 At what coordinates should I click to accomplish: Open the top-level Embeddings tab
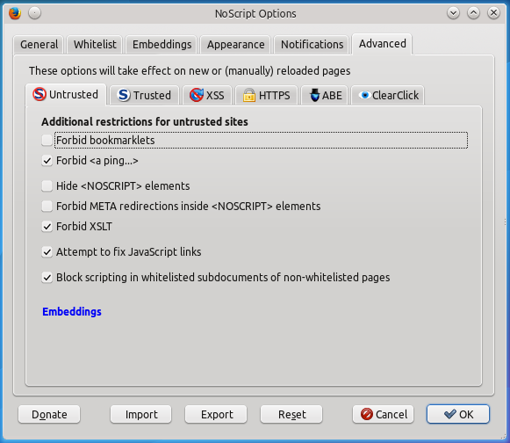click(x=162, y=44)
